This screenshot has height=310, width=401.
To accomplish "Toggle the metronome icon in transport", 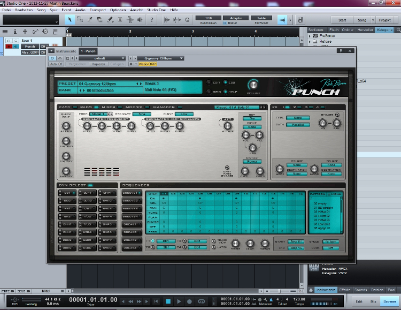I will [x=271, y=299].
